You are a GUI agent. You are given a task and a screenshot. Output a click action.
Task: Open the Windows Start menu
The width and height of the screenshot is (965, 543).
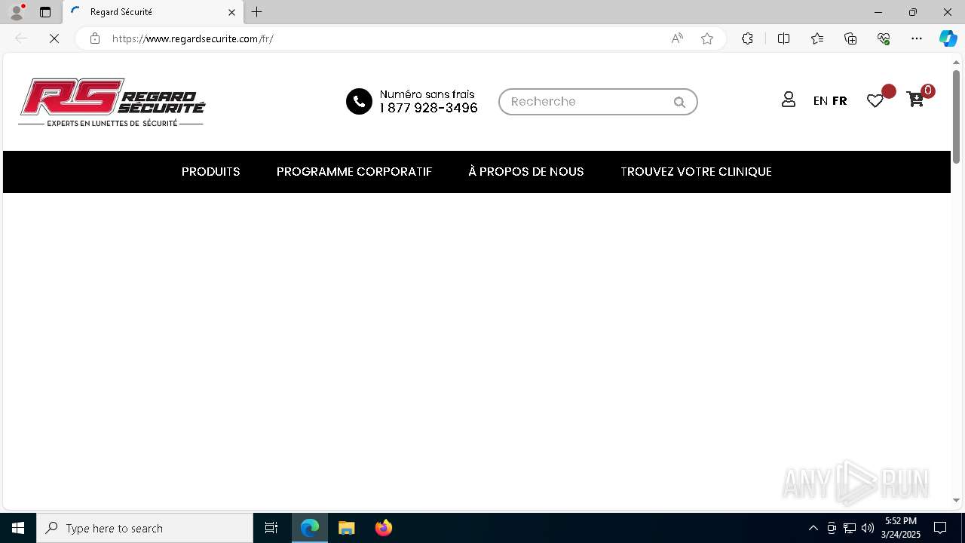18,528
